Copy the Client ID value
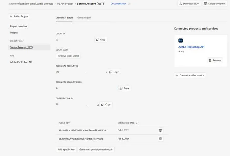Viewport: 230px width, 156px height. (x=101, y=40)
